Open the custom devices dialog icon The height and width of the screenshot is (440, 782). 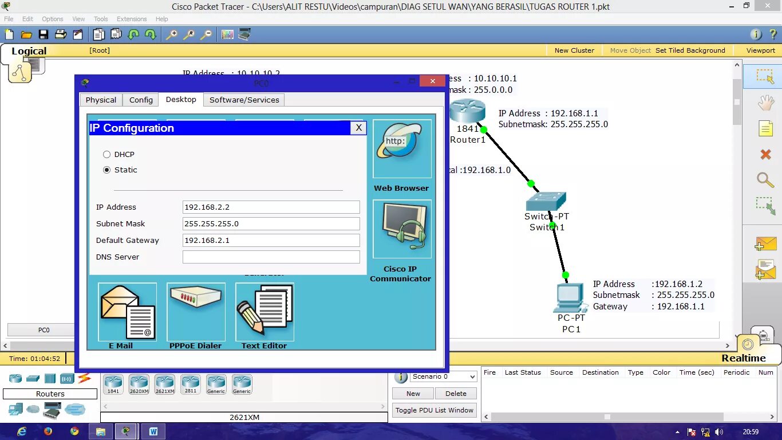pos(244,34)
